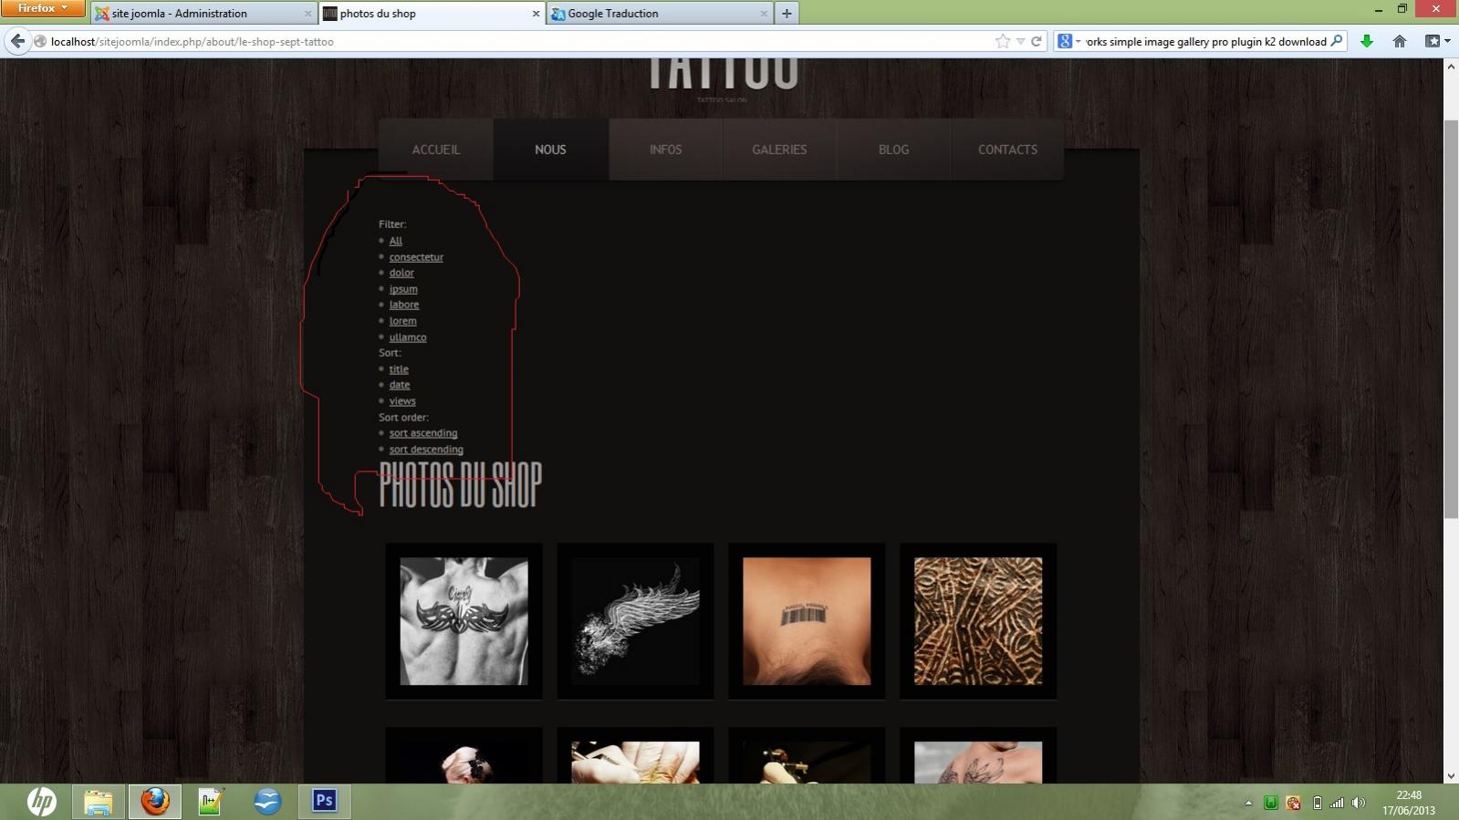Filter gallery by All

396,241
